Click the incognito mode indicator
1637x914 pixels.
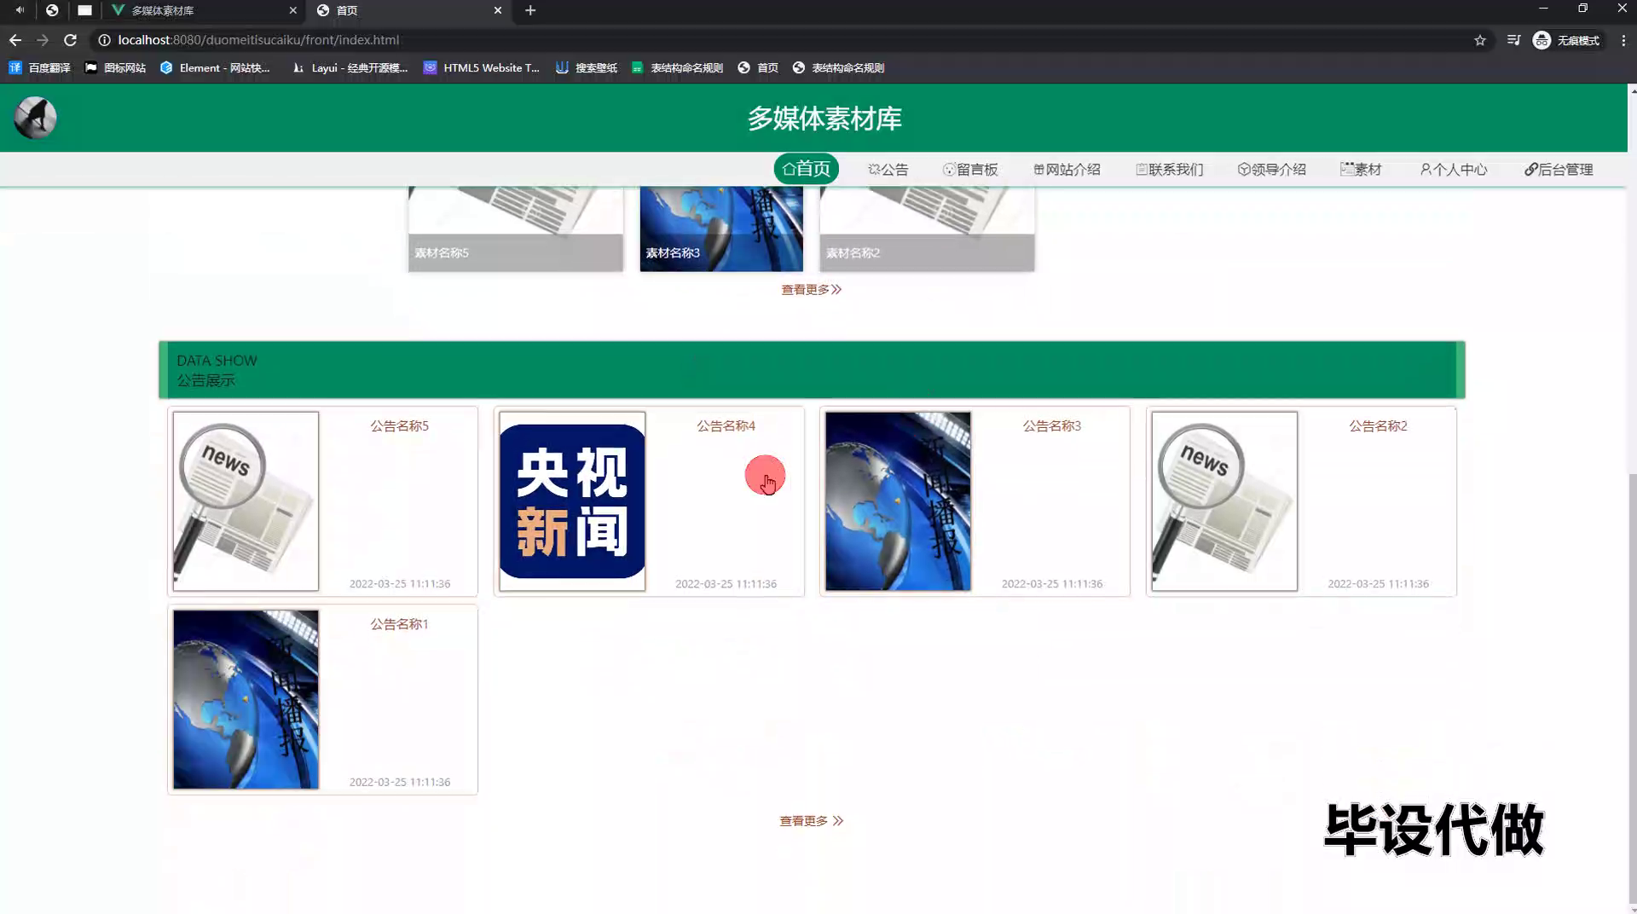[x=1566, y=40]
